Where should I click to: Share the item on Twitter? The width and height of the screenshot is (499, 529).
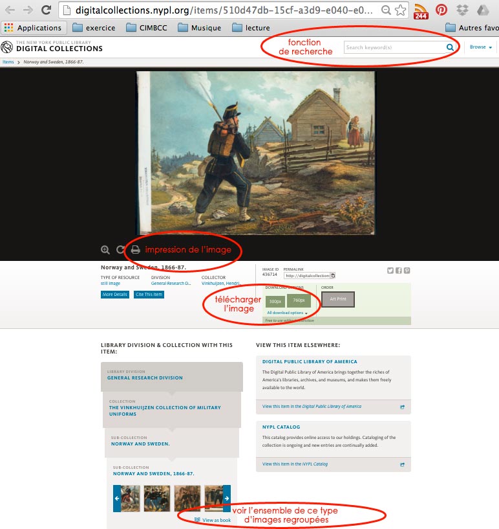click(391, 271)
